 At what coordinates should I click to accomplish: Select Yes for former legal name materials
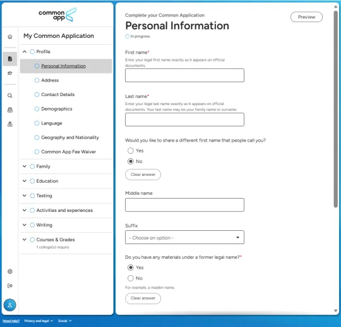coord(131,268)
